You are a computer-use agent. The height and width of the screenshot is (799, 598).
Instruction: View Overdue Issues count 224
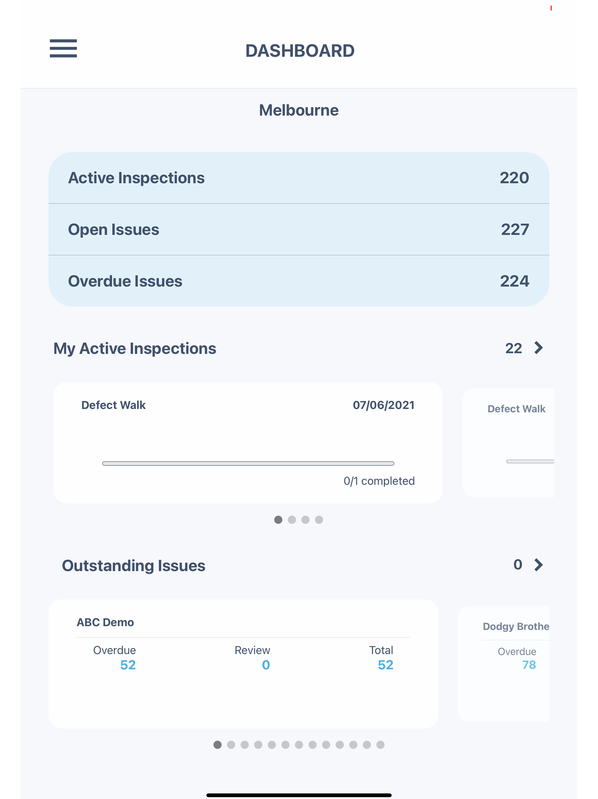click(299, 281)
